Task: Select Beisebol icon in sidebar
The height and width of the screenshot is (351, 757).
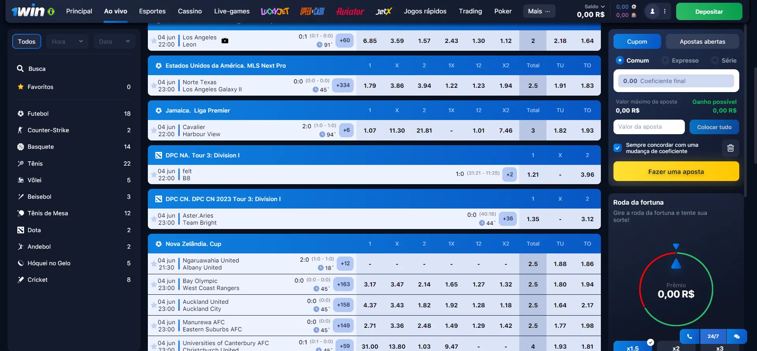Action: coord(21,196)
